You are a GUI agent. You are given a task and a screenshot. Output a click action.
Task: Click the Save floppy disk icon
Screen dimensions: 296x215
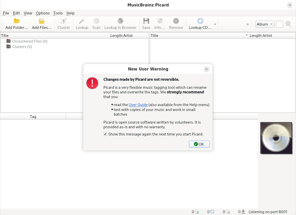click(x=146, y=21)
